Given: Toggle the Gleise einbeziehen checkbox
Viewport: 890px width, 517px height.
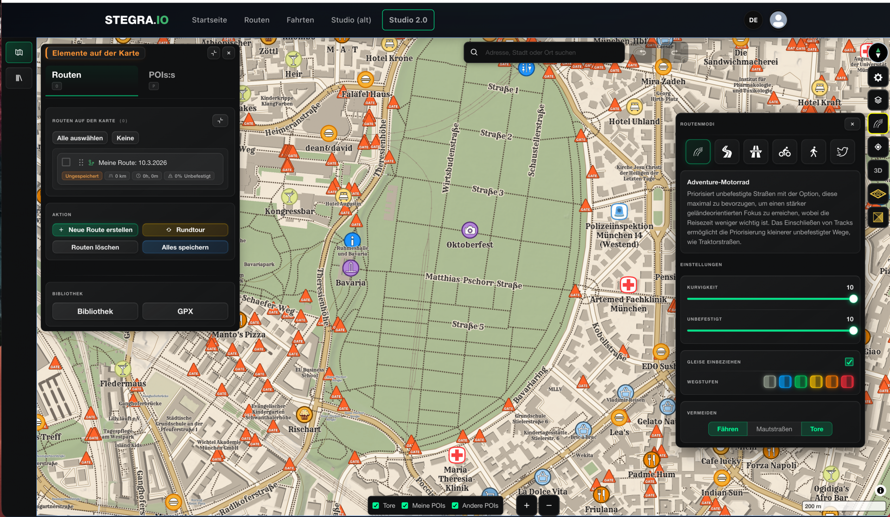Looking at the screenshot, I should [849, 362].
